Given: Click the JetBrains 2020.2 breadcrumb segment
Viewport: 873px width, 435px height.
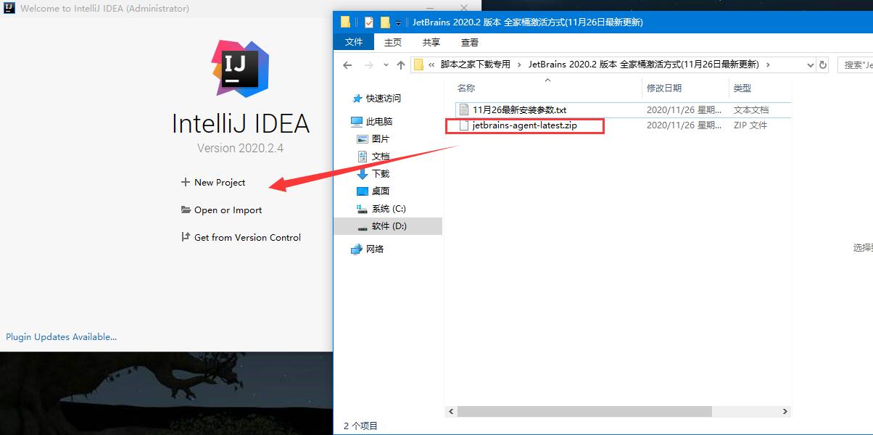Looking at the screenshot, I should click(x=643, y=65).
